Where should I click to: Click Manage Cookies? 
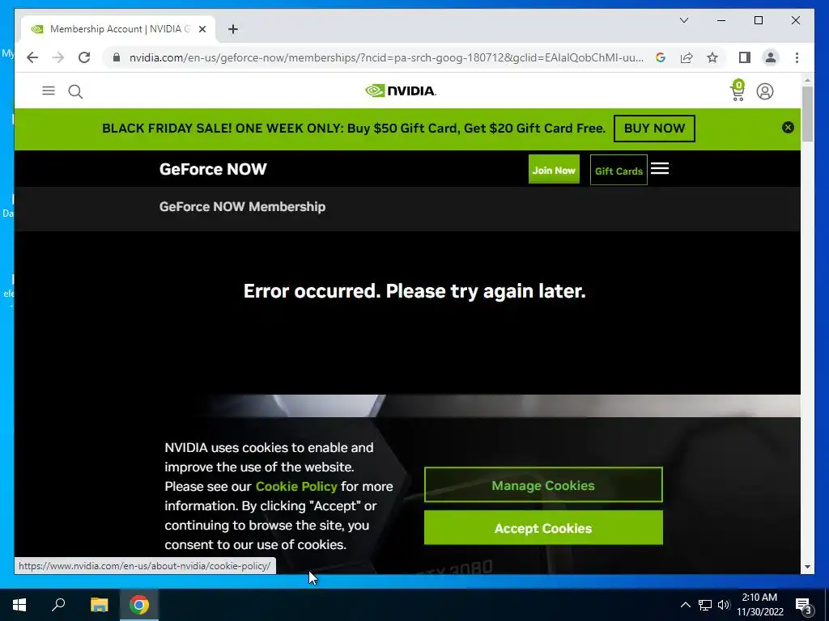pyautogui.click(x=543, y=485)
